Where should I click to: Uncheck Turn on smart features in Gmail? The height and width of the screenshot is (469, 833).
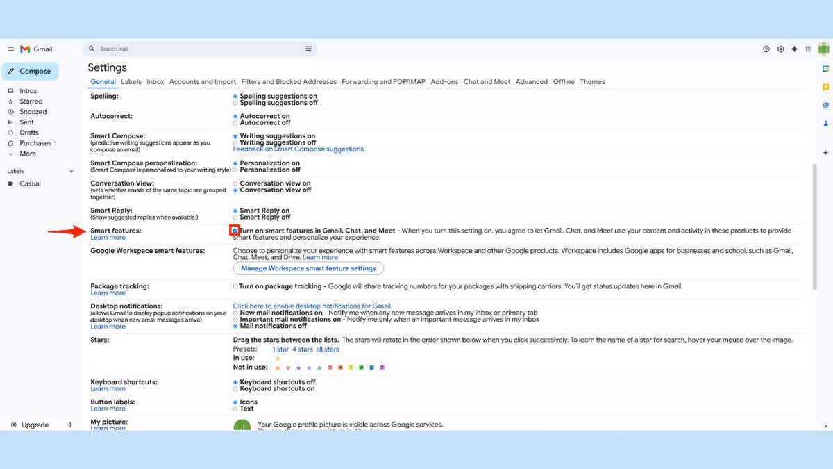click(235, 229)
